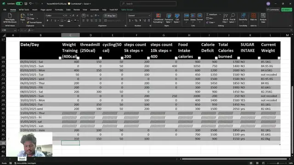Click the Cell Styles icon
This screenshot has width=294, height=165.
[x=177, y=16]
